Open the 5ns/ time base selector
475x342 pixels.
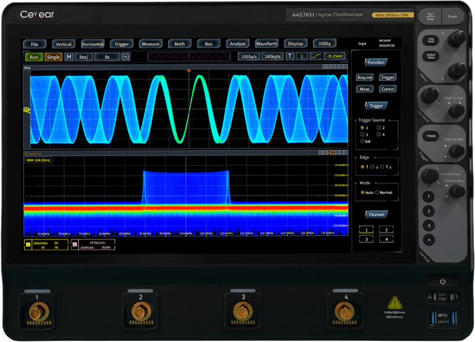click(x=85, y=57)
